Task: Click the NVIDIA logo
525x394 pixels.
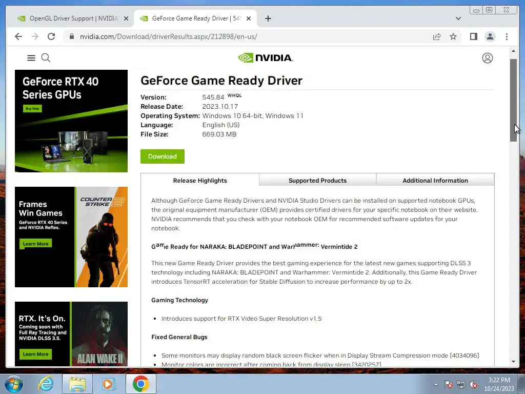Action: pyautogui.click(x=266, y=58)
